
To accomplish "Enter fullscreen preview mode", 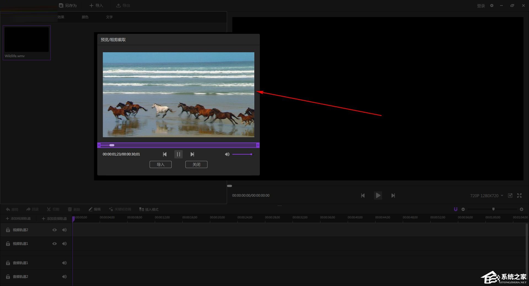I will pos(519,196).
